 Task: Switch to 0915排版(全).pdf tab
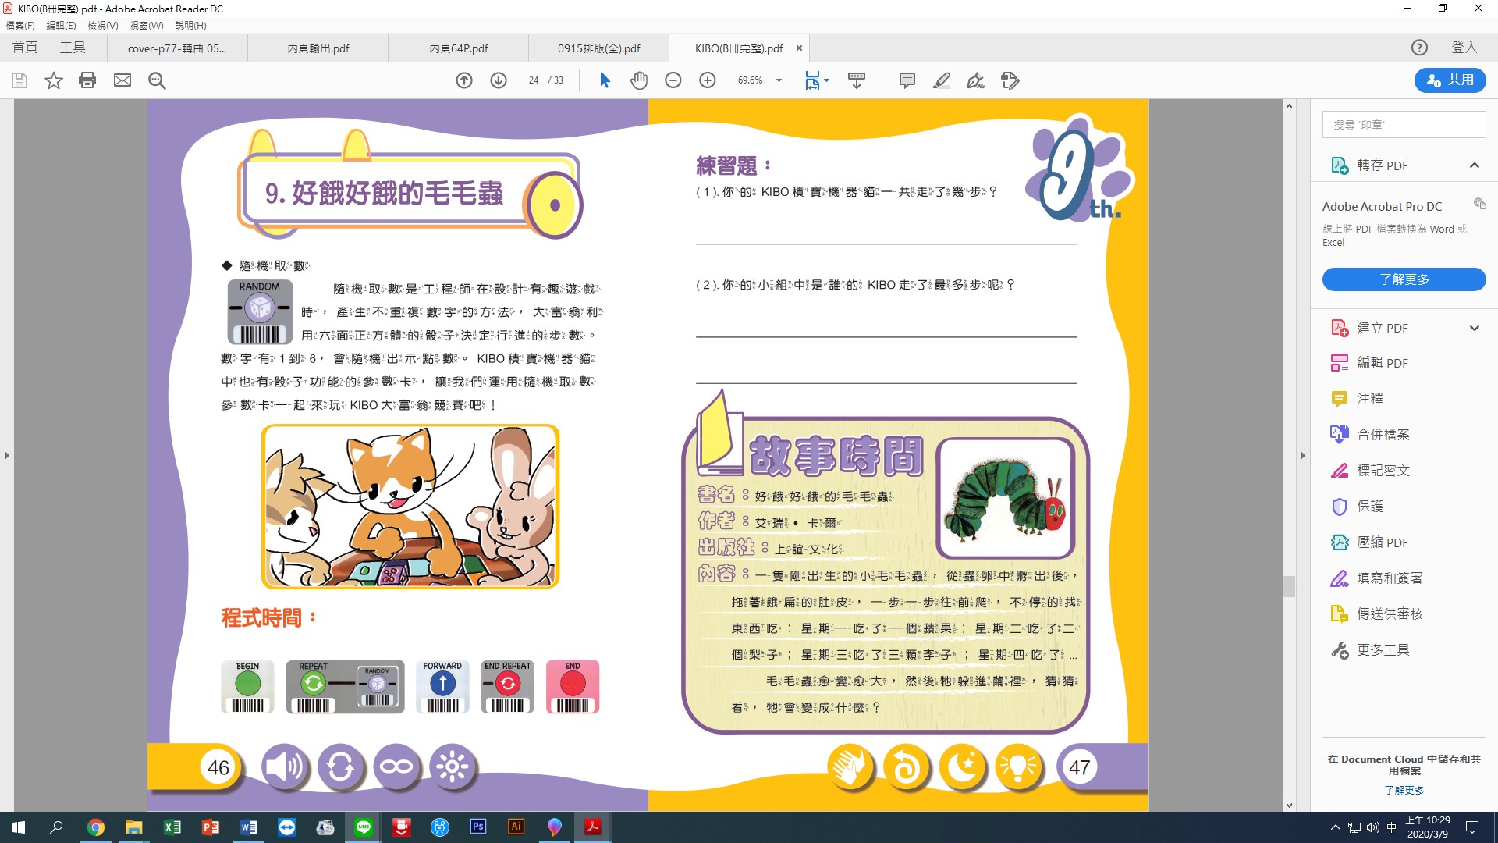(x=598, y=48)
